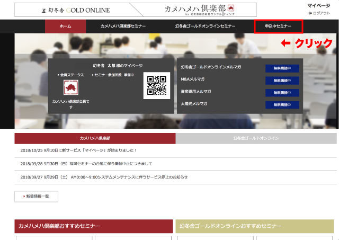Image resolution: width=339 pixels, height=240 pixels.
Task: Click the 幻冬舎 GOLD ONLINE logo
Action: tap(77, 10)
